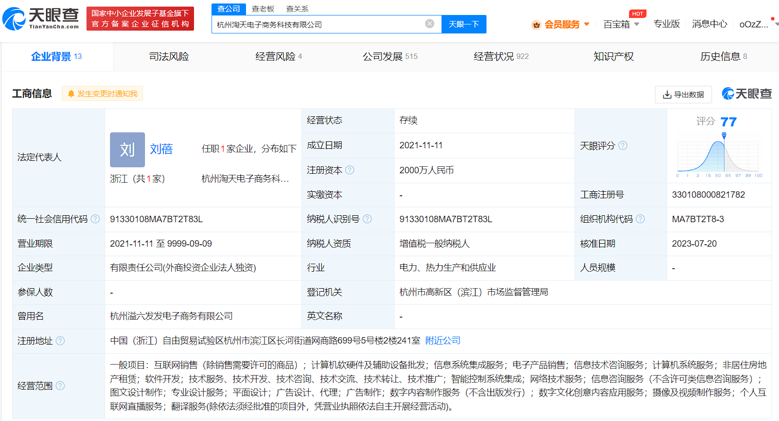Click the 注册地址 help icon
779x421 pixels.
click(60, 341)
